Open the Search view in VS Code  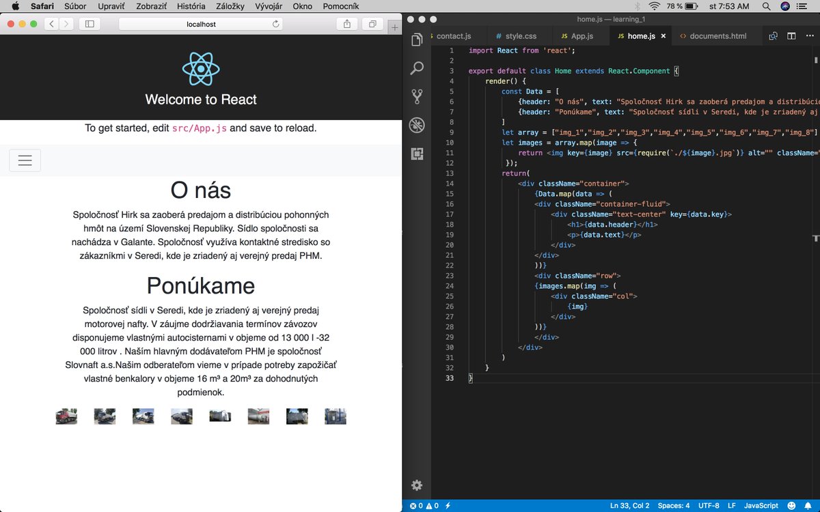click(x=417, y=68)
